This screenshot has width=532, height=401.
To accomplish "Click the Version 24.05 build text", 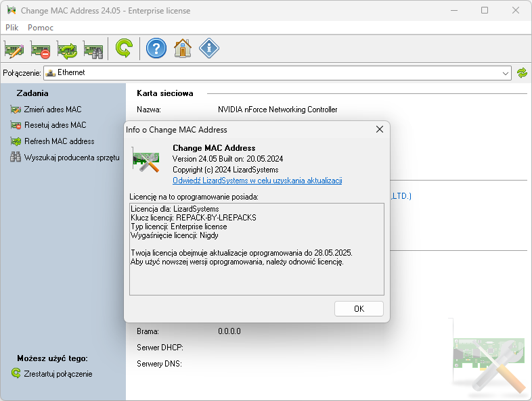I will [227, 159].
